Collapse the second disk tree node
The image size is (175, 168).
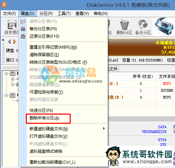coord(6,95)
